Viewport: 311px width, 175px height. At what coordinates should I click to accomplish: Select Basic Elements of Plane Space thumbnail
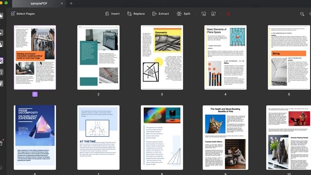click(225, 57)
